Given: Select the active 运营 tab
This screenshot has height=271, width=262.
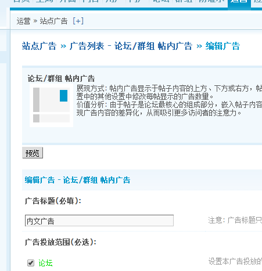Looking at the screenshot, I should tap(239, 2).
